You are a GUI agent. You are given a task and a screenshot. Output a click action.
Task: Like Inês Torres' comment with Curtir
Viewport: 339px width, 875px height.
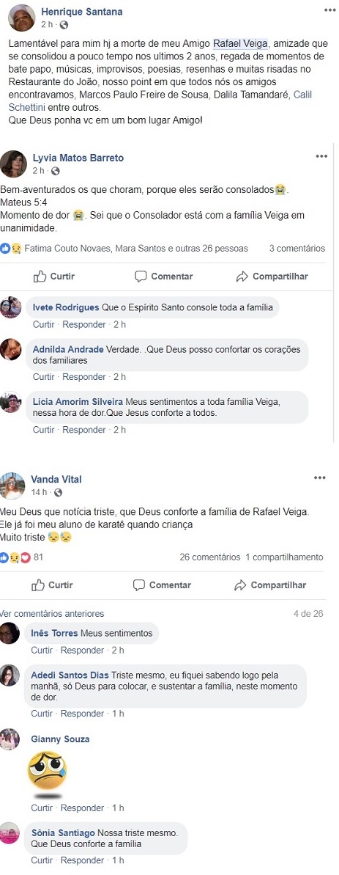pyautogui.click(x=42, y=650)
